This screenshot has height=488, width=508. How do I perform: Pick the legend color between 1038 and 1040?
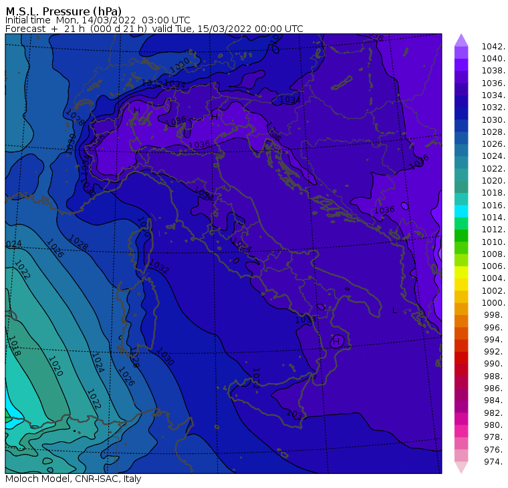point(461,65)
